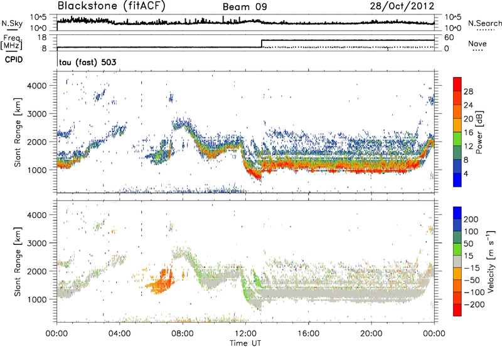Click the N.Sky noise trace line
502x347 pixels.
(245, 22)
